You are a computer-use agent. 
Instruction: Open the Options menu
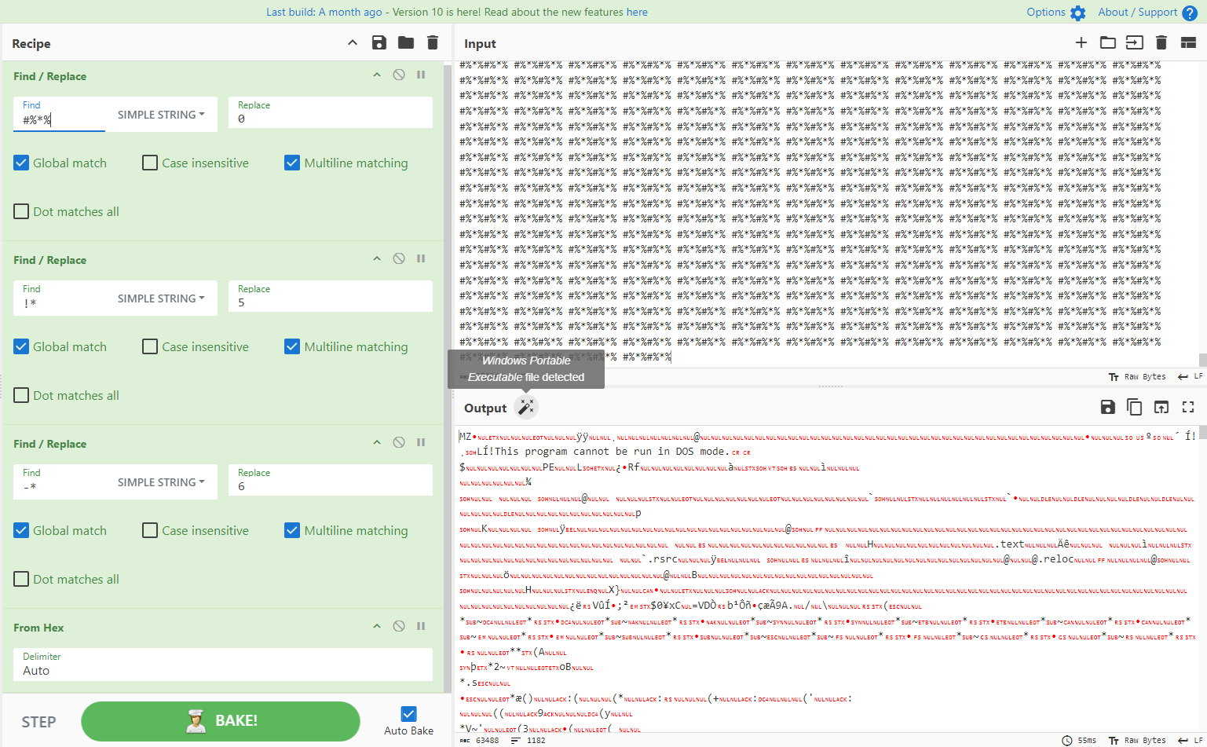click(1048, 13)
